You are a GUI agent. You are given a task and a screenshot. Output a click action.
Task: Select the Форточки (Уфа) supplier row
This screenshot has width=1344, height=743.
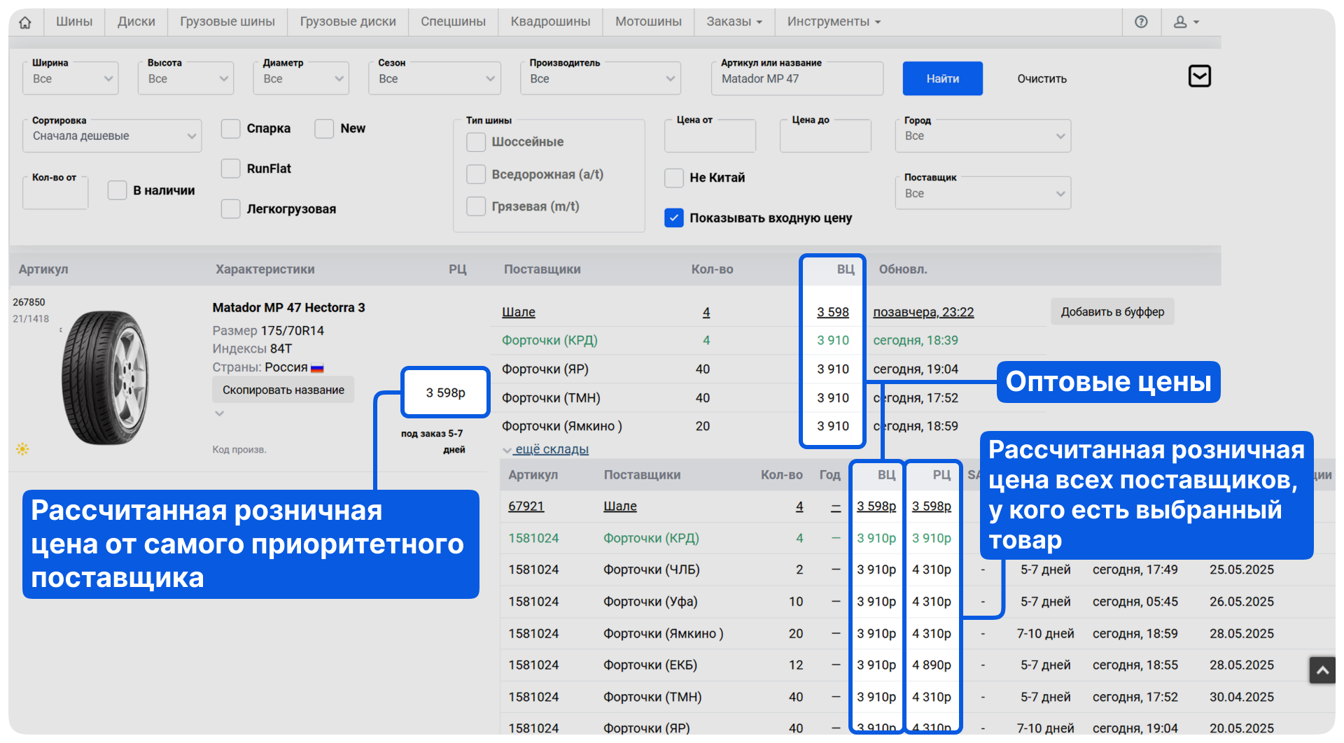[917, 602]
